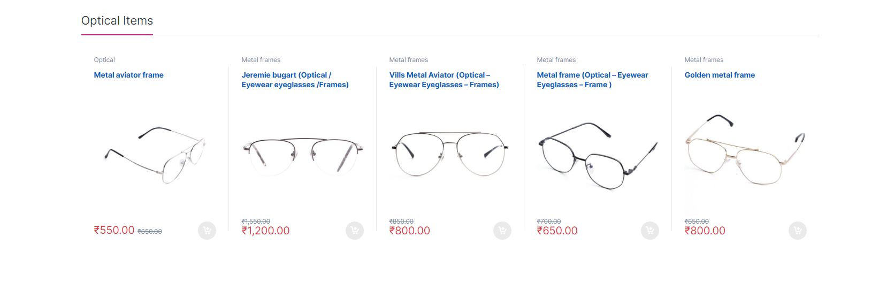Screen dimensions: 871x290
Task: Add Golden metal frame to cart
Action: click(798, 231)
